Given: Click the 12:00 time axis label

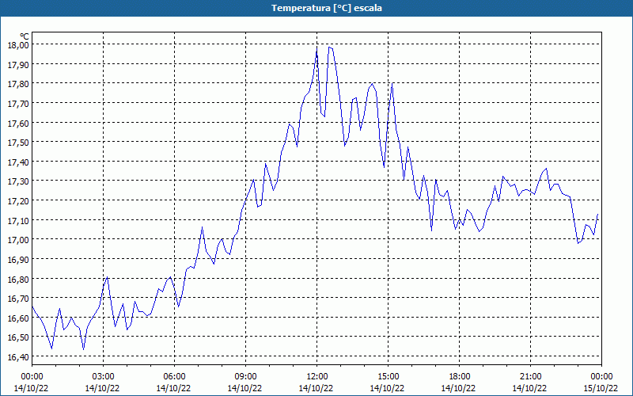Looking at the screenshot, I should click(317, 377).
